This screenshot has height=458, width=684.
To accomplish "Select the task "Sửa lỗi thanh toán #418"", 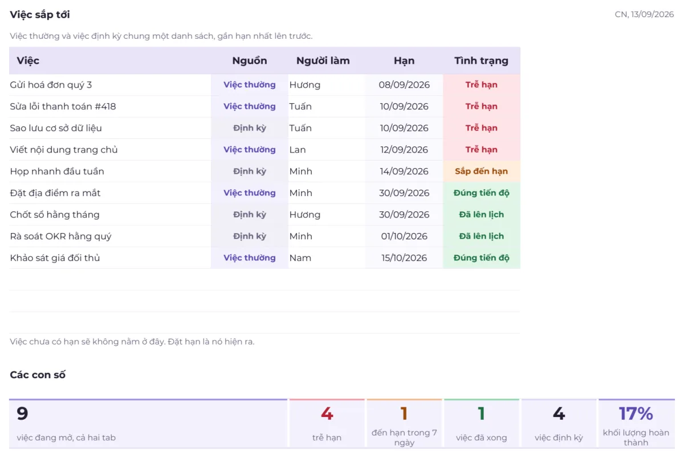I will 63,107.
